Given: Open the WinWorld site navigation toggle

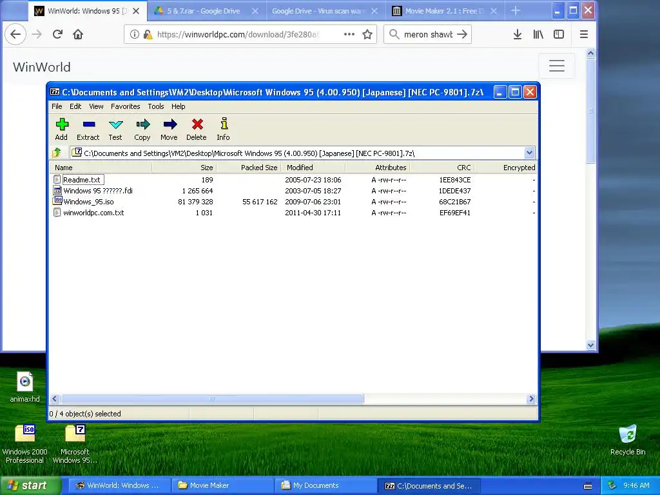Looking at the screenshot, I should coord(557,66).
